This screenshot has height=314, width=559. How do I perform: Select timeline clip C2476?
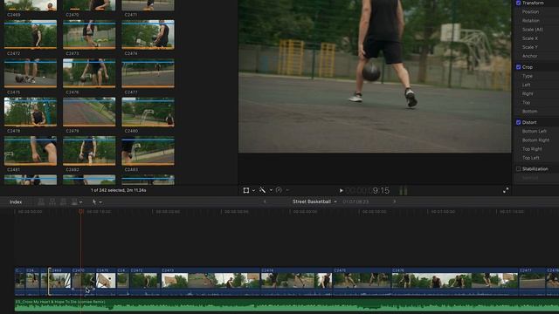[x=455, y=281]
